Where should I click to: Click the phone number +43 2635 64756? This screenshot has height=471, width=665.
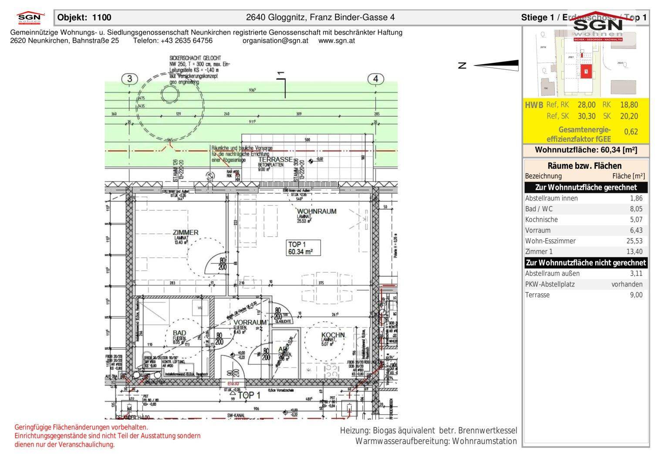coord(186,41)
